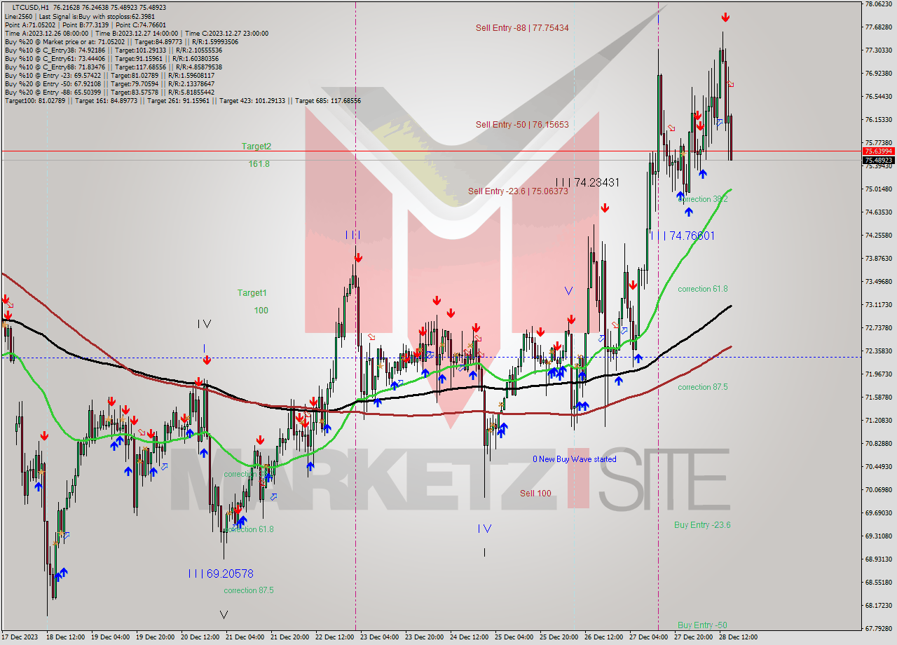This screenshot has width=897, height=645.
Task: Click the 'I I I 74.23431' wave label
Action: pyautogui.click(x=587, y=182)
